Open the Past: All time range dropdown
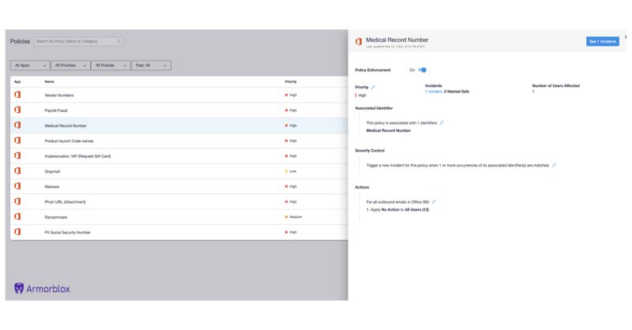This screenshot has height=330, width=632. pos(151,66)
